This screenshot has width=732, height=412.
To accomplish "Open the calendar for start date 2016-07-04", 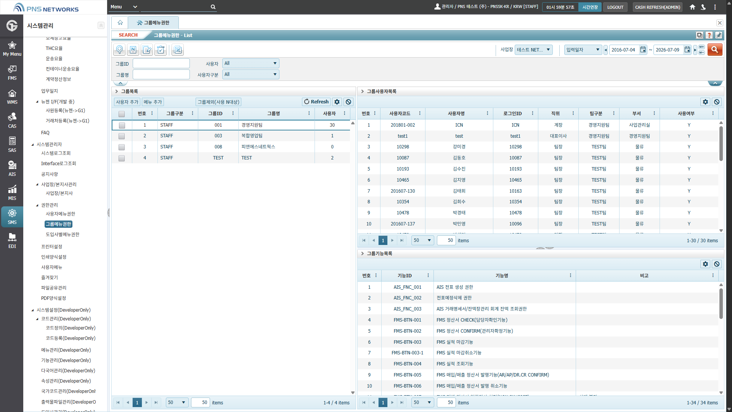I will (x=643, y=50).
